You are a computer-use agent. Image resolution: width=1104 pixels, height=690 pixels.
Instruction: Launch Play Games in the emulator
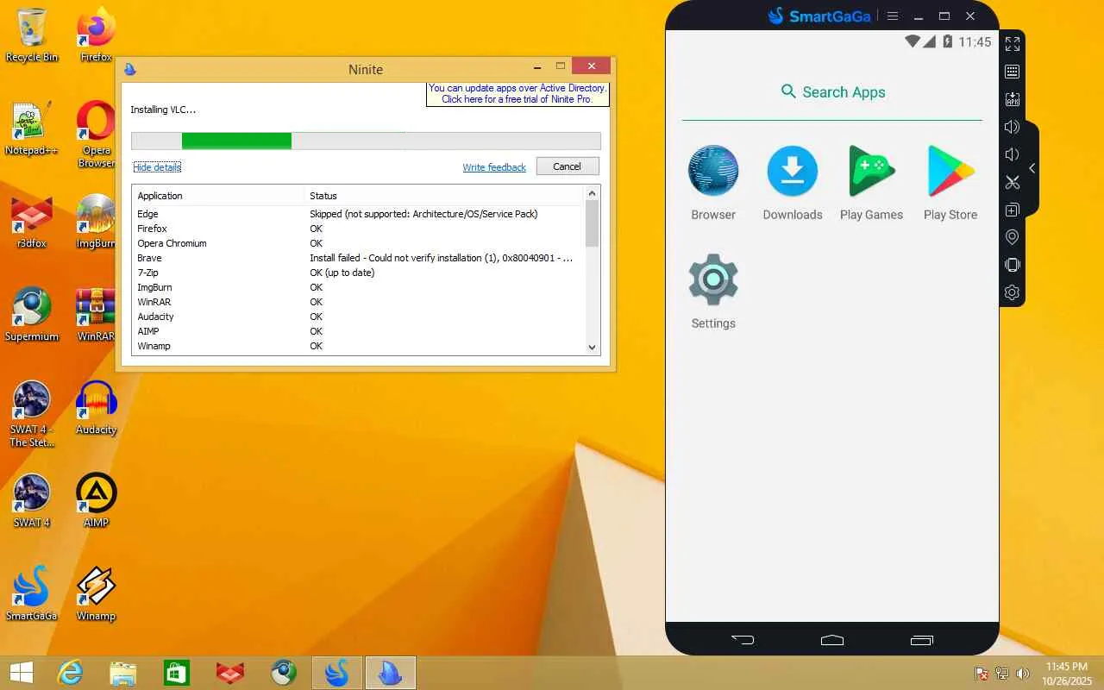coord(871,182)
